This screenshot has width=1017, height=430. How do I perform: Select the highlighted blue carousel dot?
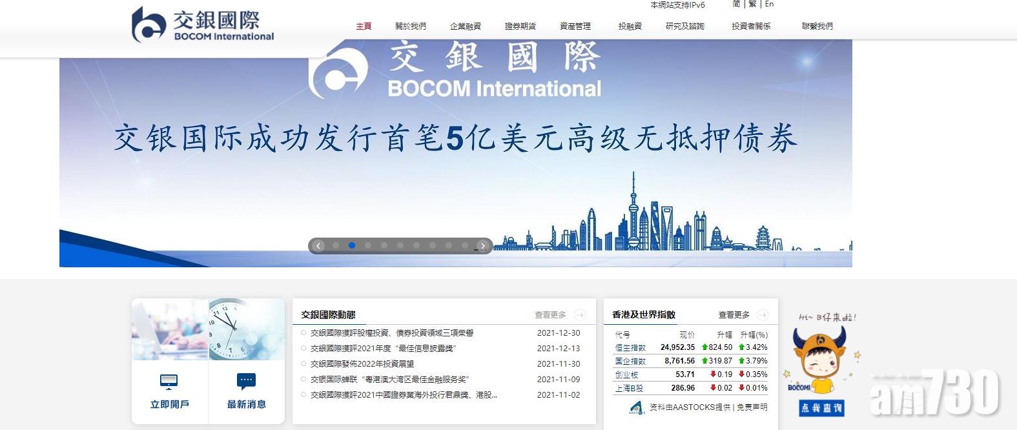tap(352, 245)
